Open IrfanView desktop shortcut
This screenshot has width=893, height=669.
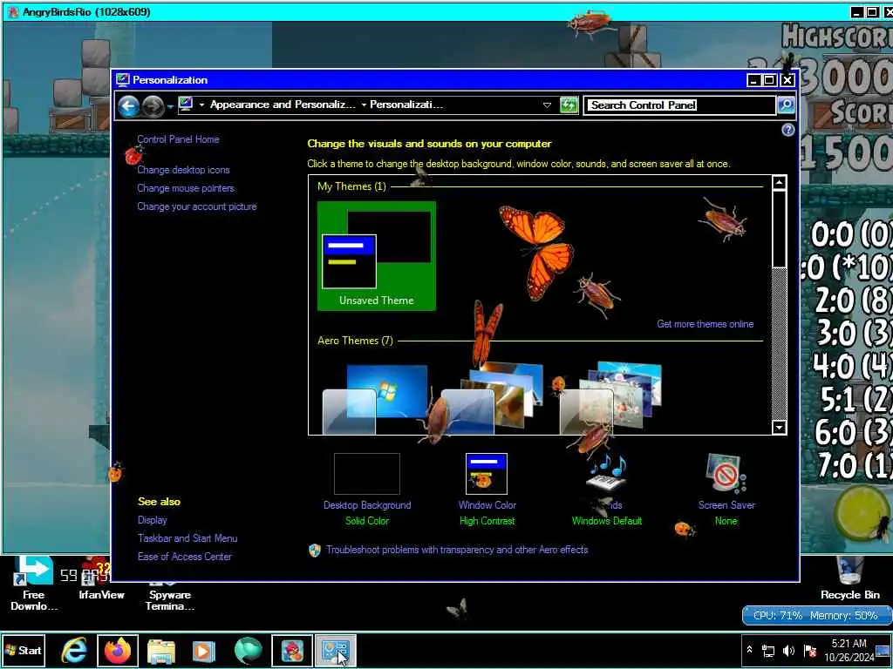(x=101, y=578)
